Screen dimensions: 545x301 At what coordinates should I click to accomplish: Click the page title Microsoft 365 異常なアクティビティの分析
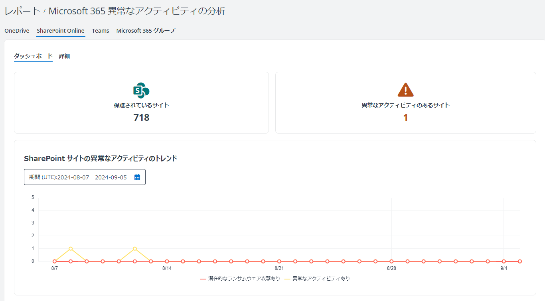pos(137,11)
